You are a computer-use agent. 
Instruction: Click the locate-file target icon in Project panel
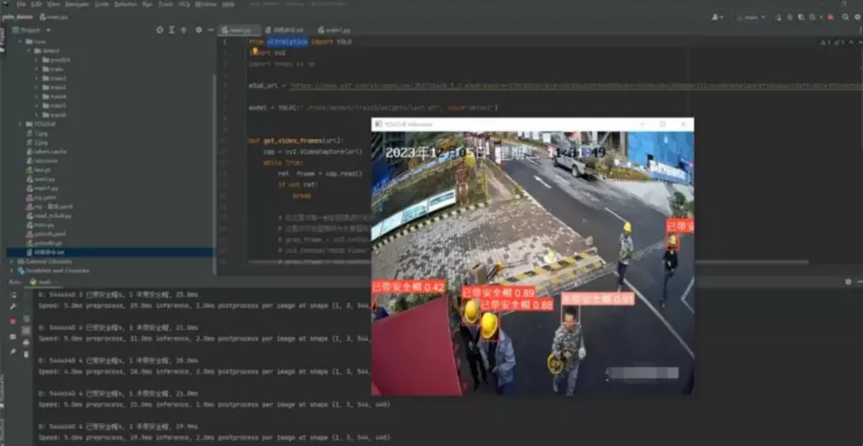(x=159, y=30)
